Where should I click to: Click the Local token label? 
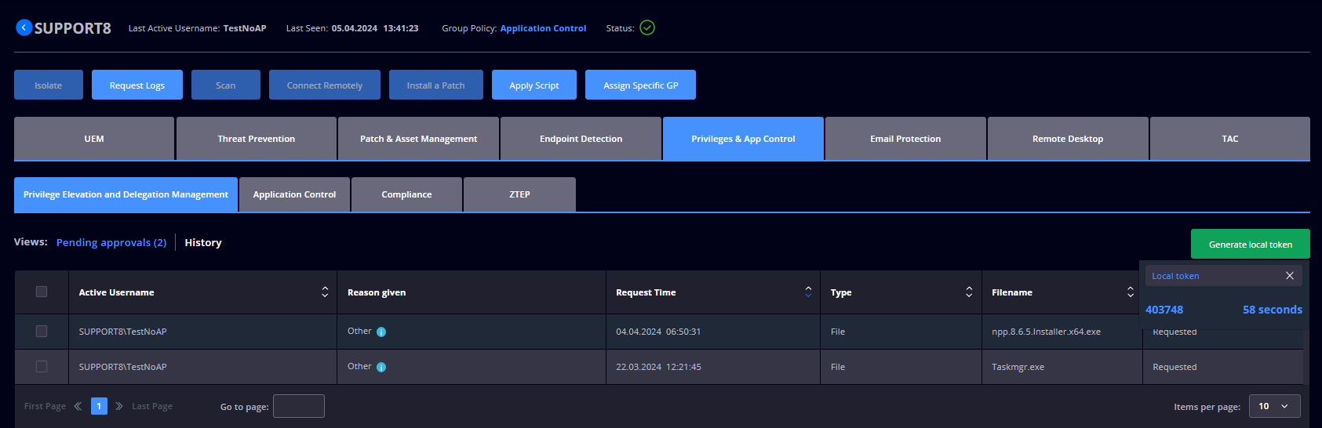(x=1175, y=276)
